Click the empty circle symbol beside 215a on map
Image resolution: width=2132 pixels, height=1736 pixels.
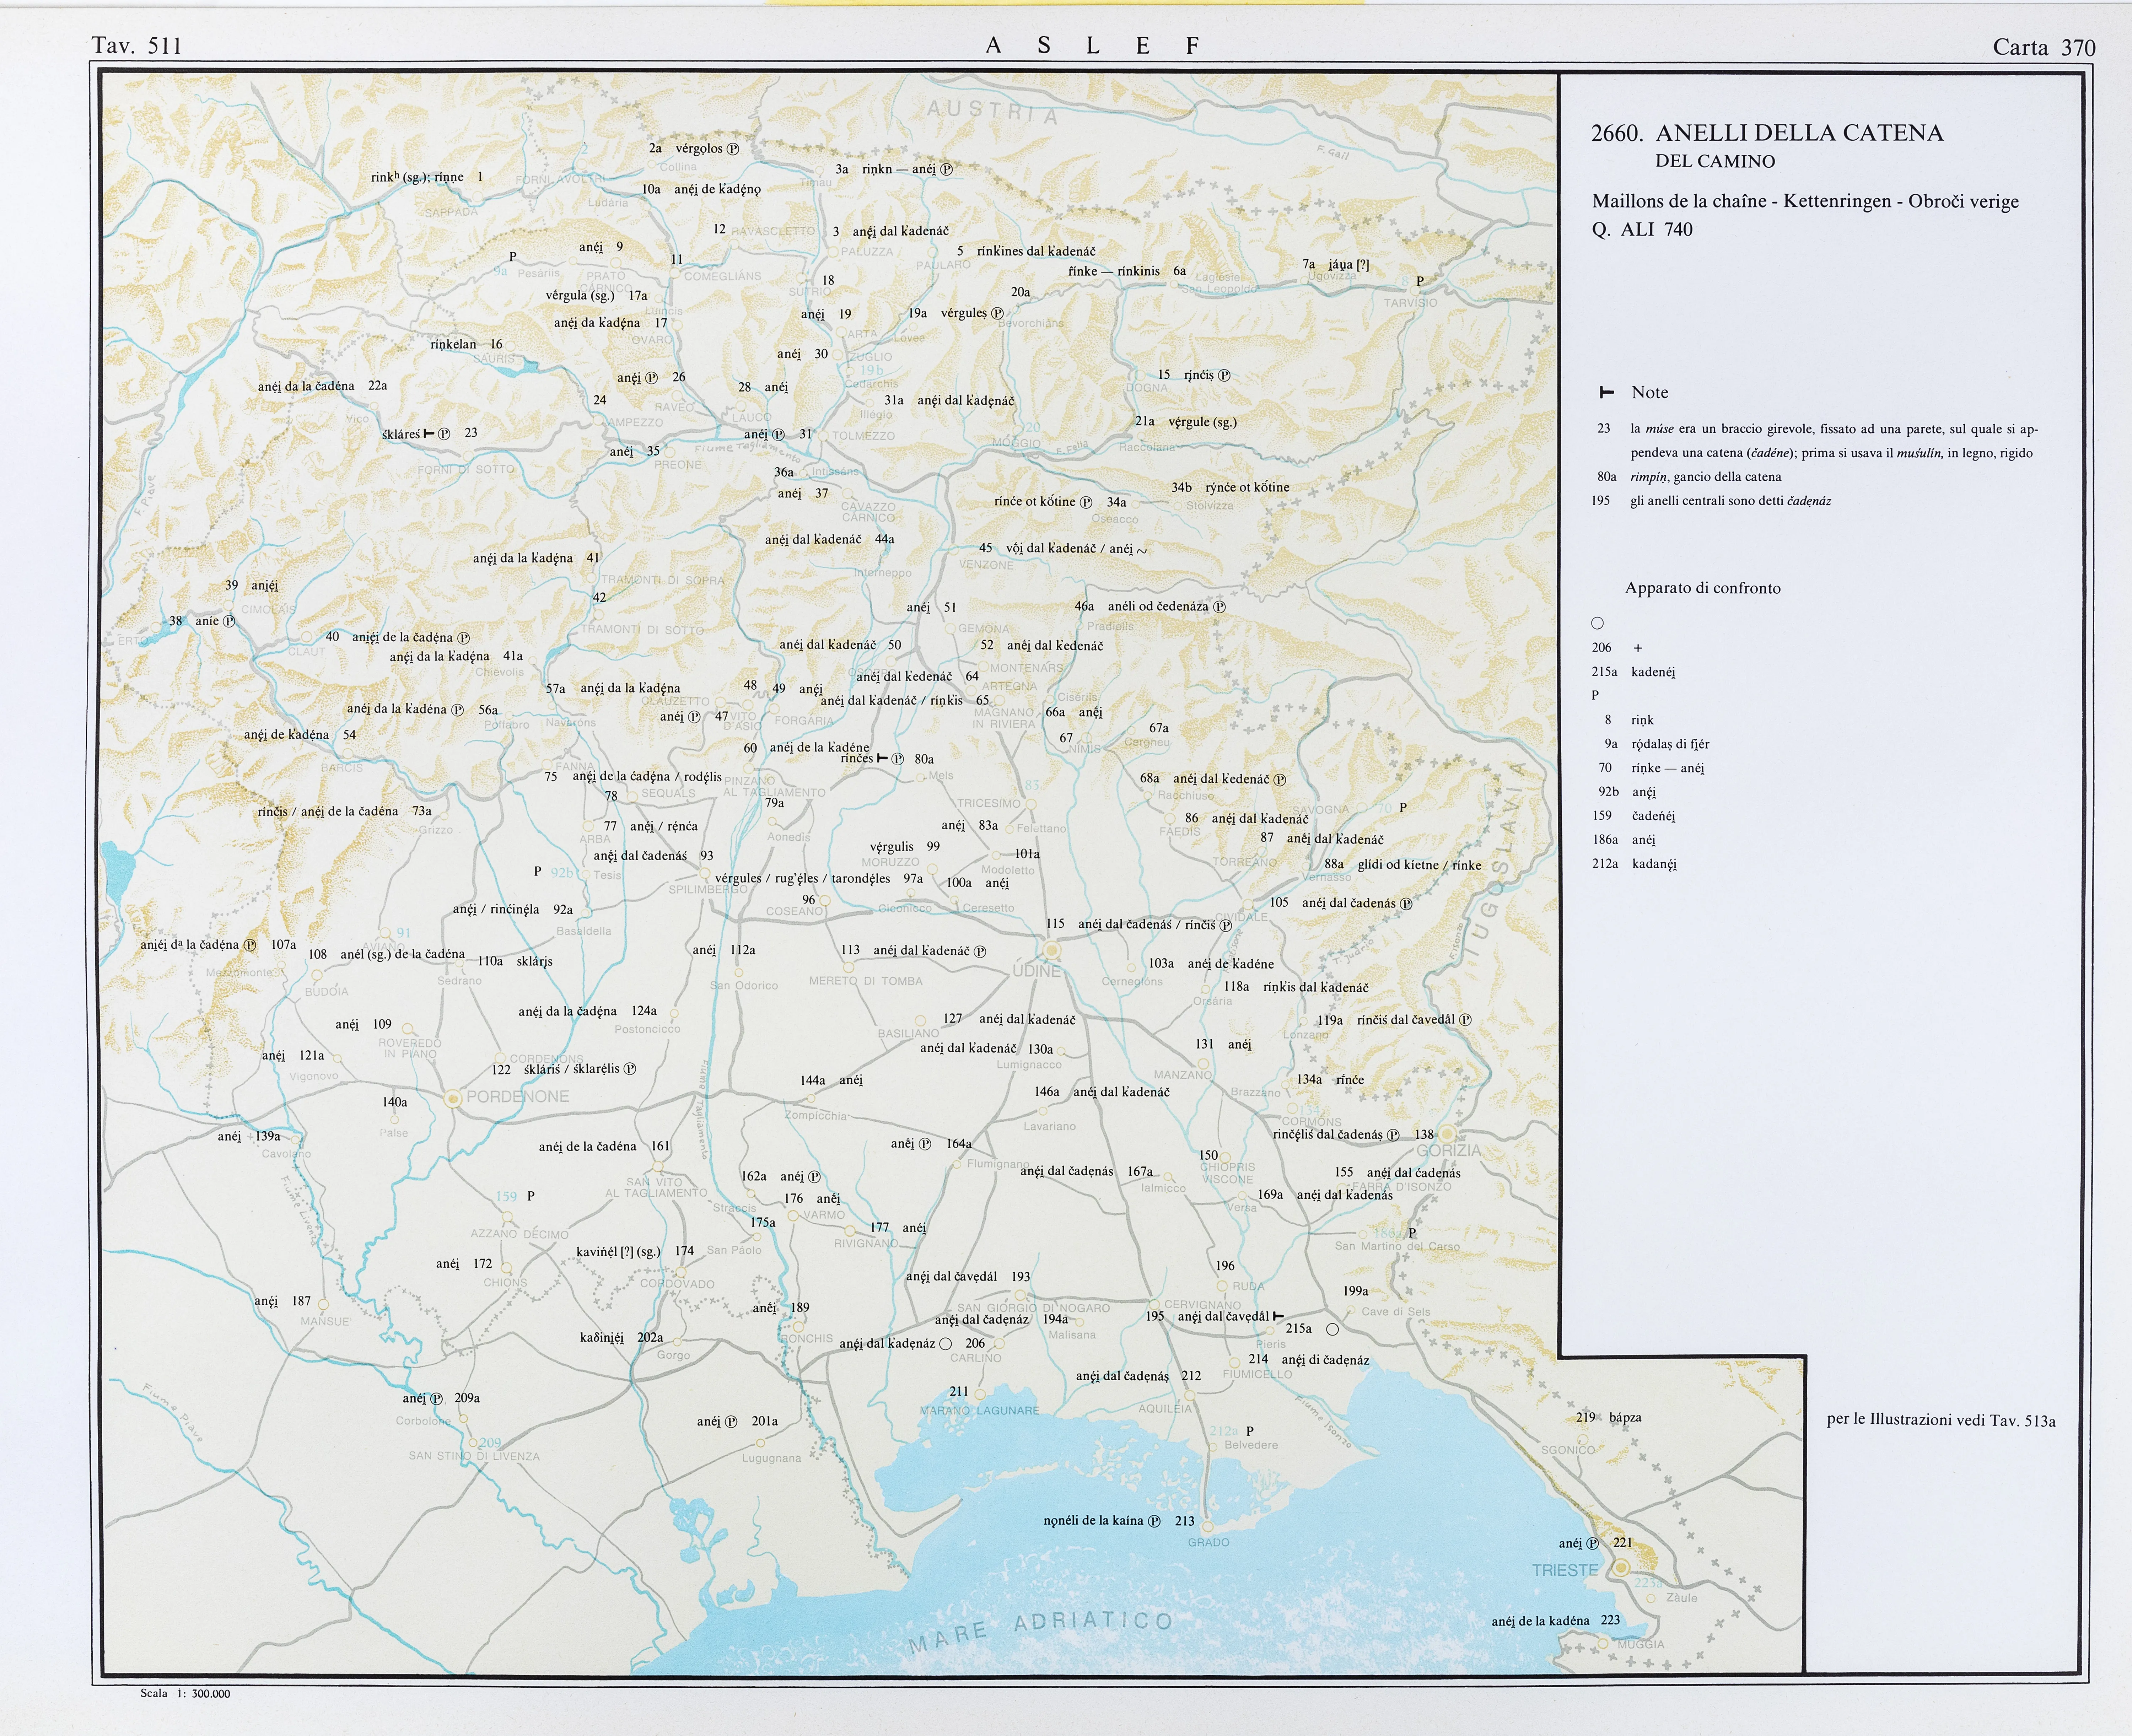pos(1332,1329)
